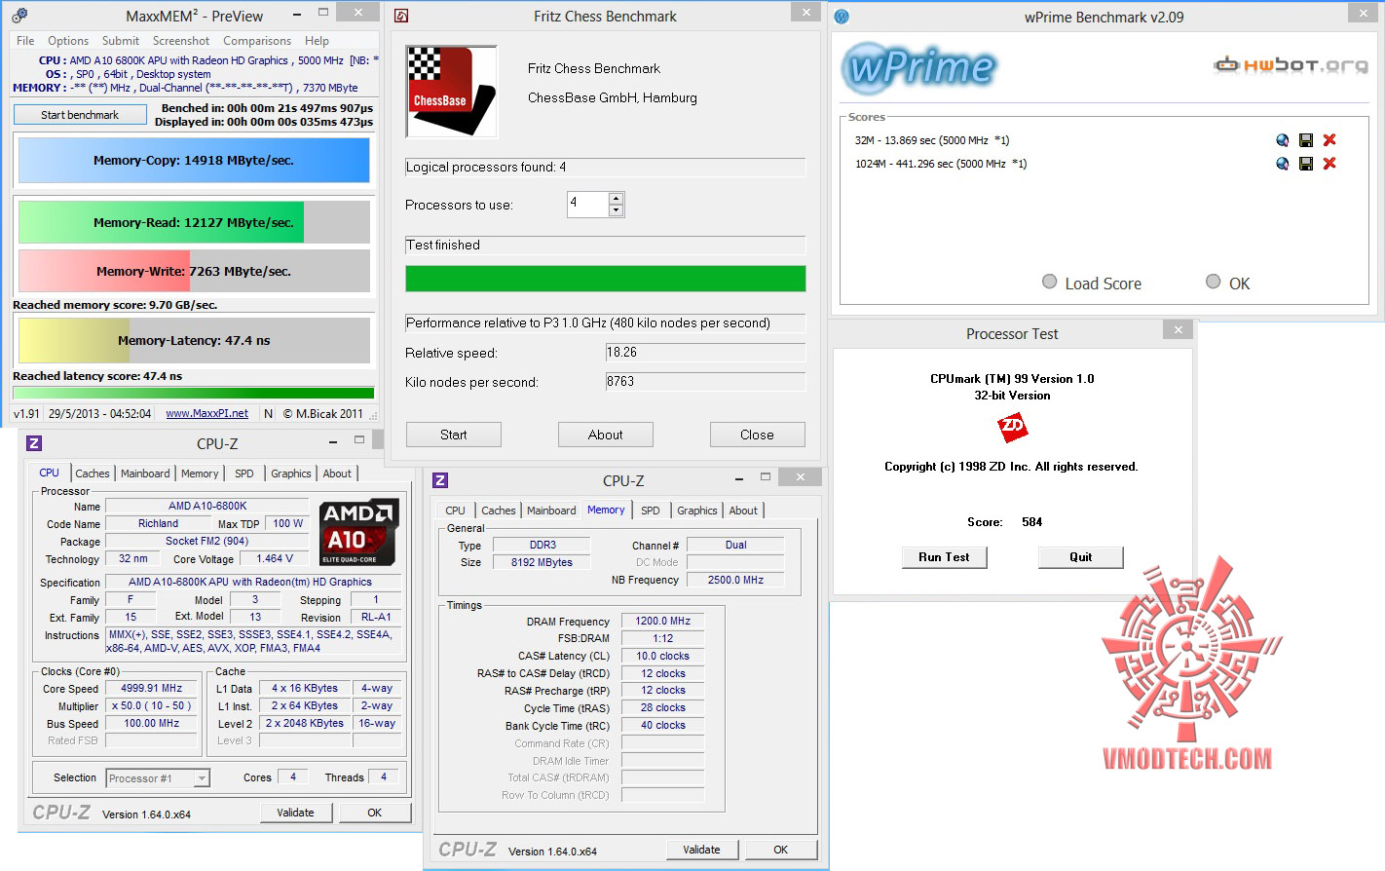Viewport: 1385px width, 871px height.
Task: Click the Size value 8192 MBytes
Action: point(542,562)
